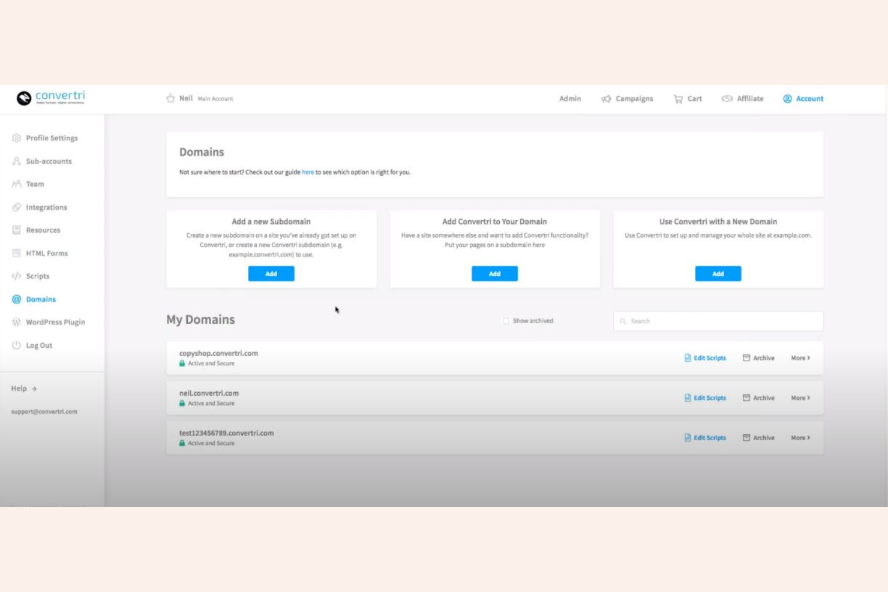Select the neil.convertri.com domain name
Image resolution: width=888 pixels, height=592 pixels.
(x=209, y=393)
